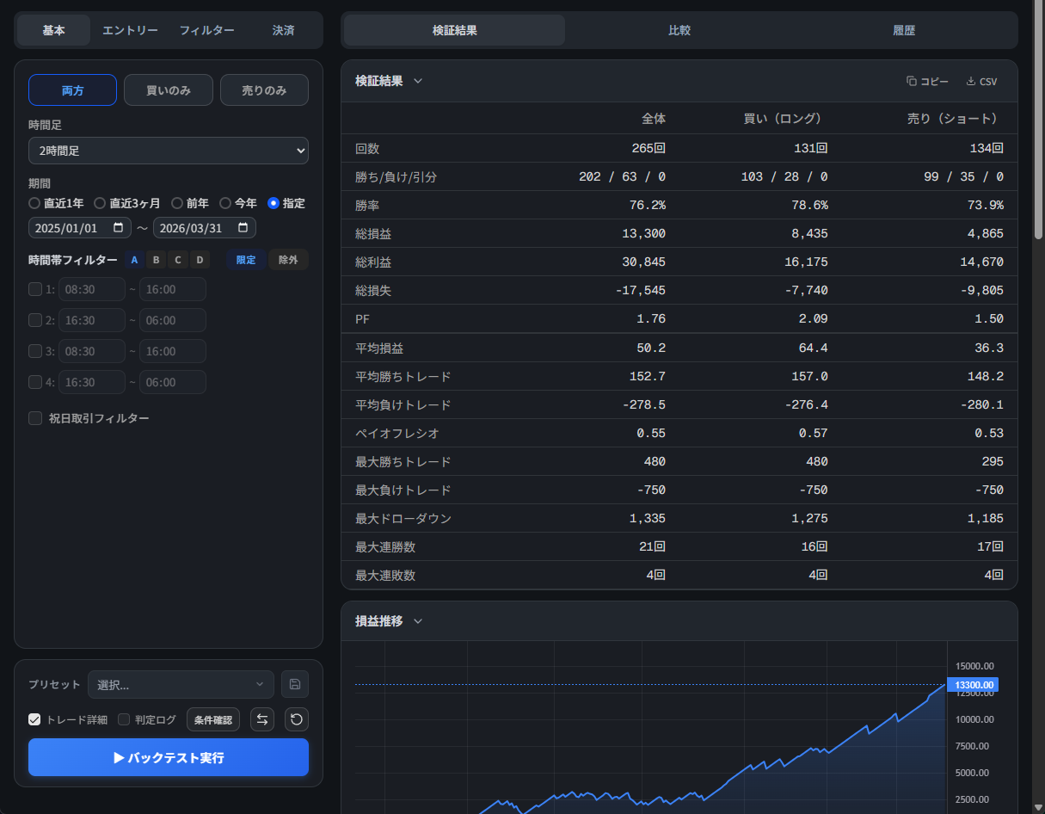Click the swap arrows icon button

[x=262, y=719]
